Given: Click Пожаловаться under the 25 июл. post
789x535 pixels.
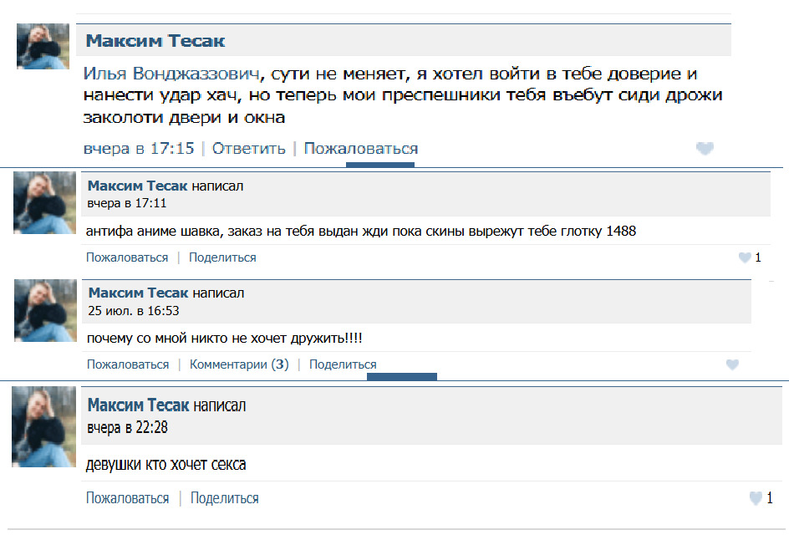Looking at the screenshot, I should point(128,364).
